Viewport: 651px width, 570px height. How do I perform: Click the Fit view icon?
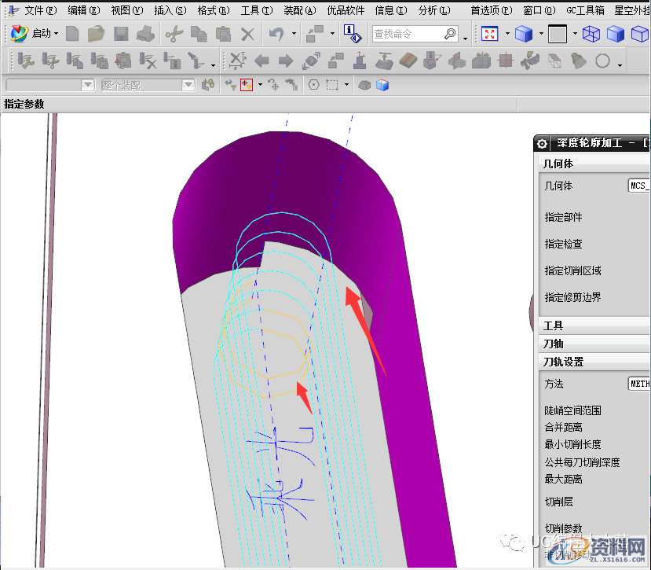(490, 34)
